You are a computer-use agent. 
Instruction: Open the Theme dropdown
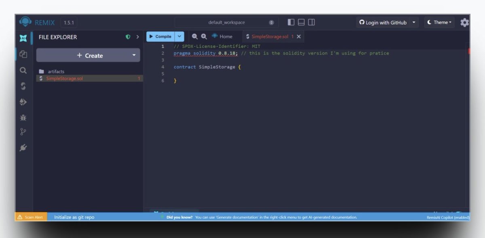[439, 22]
